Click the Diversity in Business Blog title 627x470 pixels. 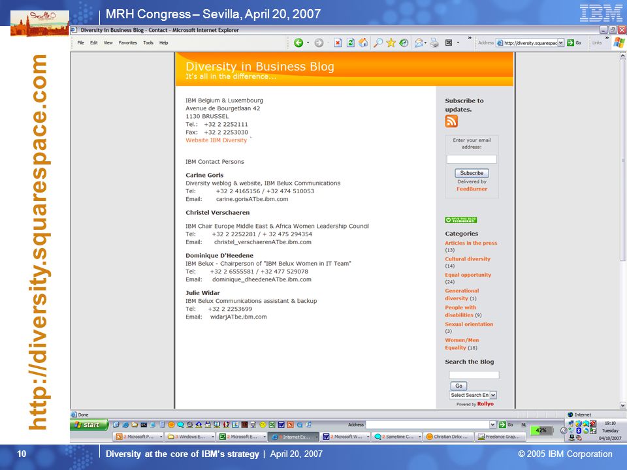click(260, 67)
